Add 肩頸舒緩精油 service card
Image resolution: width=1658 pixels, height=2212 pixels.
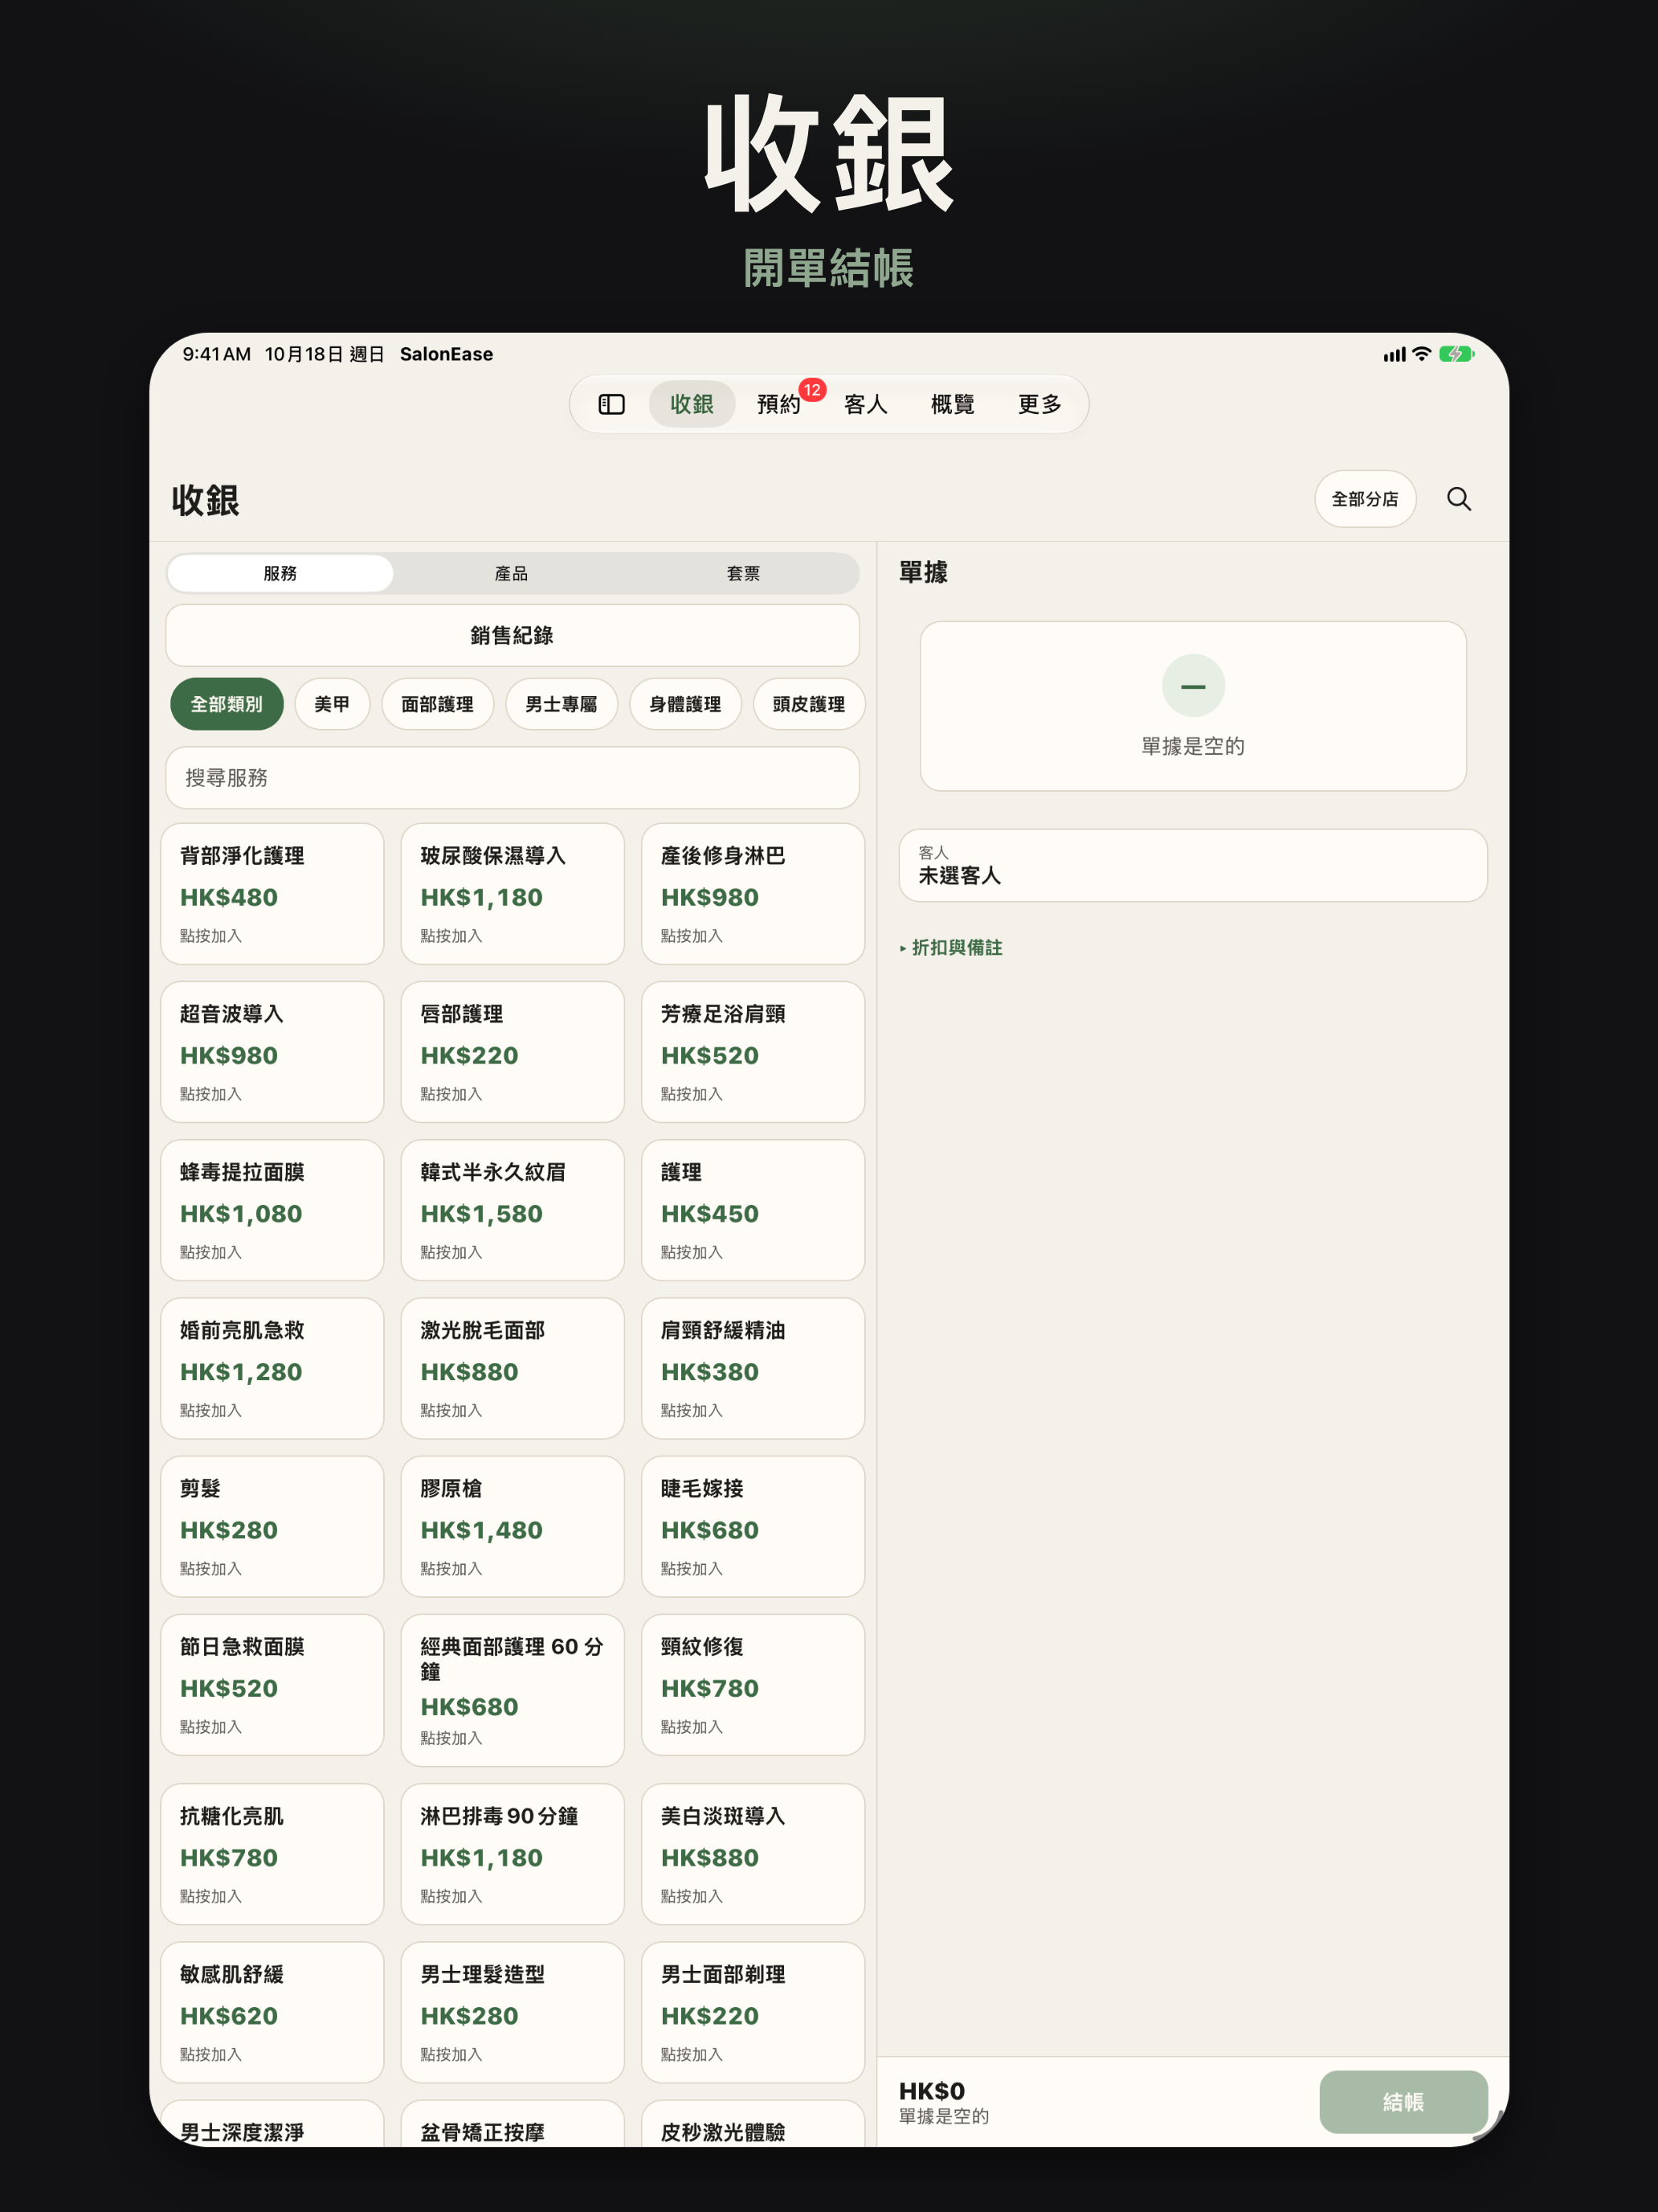[753, 1368]
